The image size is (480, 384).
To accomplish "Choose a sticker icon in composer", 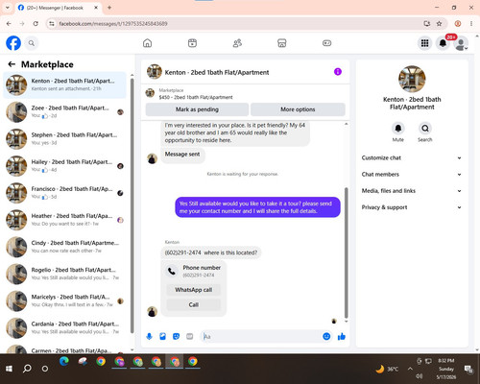I will (176, 336).
